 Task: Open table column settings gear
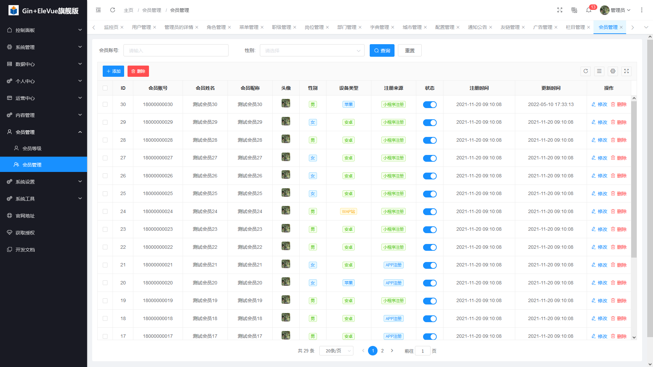point(613,71)
